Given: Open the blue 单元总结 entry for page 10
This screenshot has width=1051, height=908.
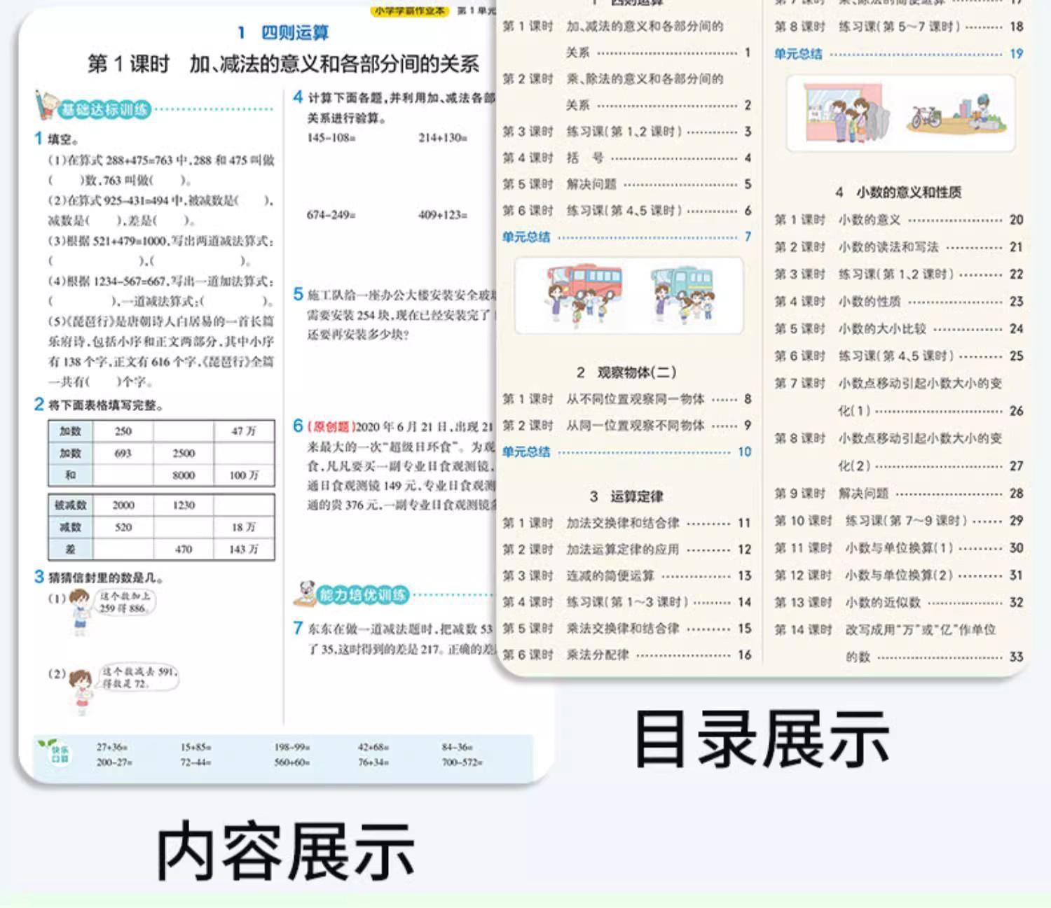Looking at the screenshot, I should (x=527, y=452).
